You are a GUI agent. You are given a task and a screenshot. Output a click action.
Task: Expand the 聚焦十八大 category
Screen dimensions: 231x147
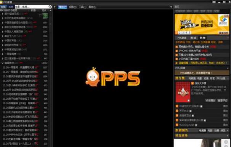click(x=3, y=36)
